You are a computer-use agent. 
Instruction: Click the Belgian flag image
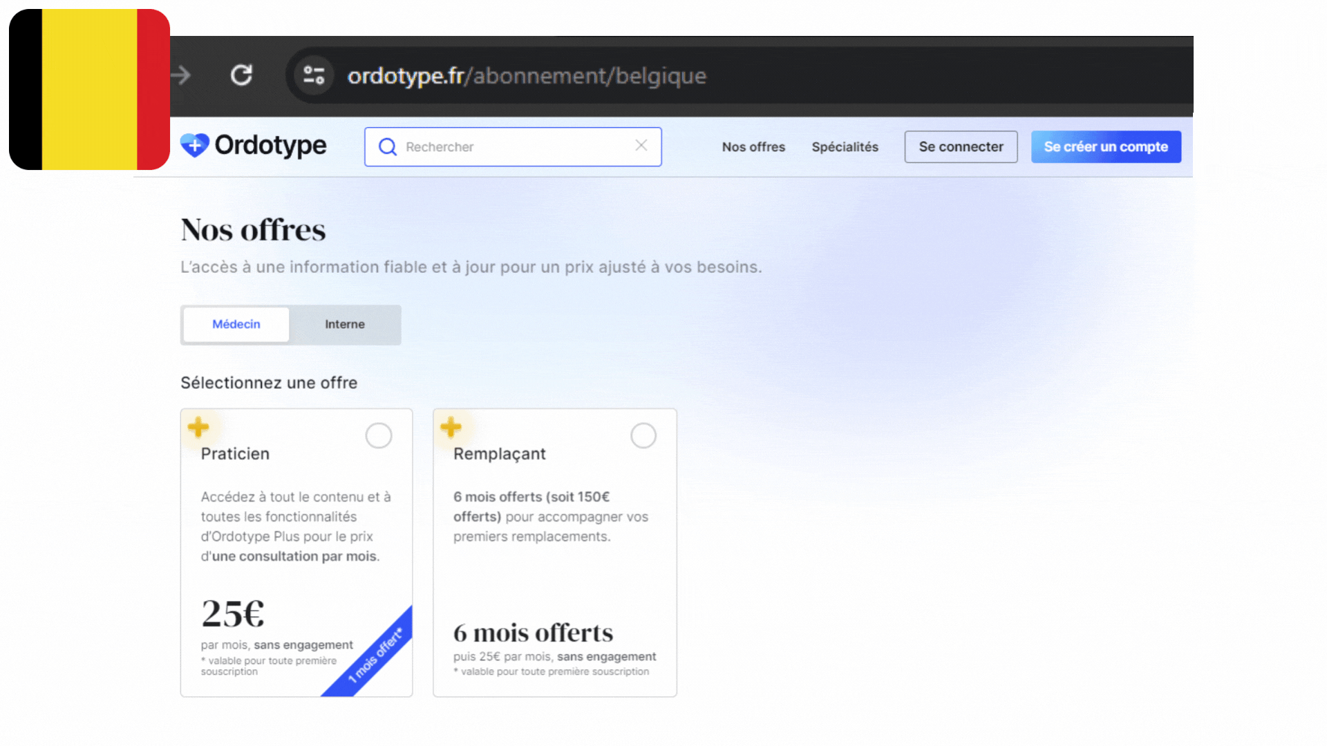[89, 90]
